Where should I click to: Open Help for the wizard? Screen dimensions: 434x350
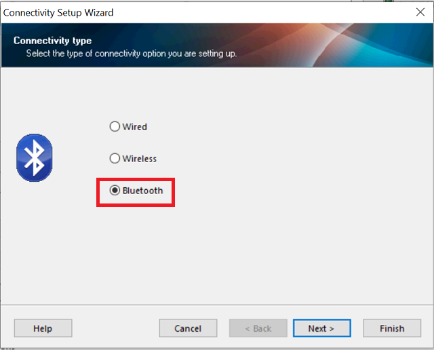(43, 328)
